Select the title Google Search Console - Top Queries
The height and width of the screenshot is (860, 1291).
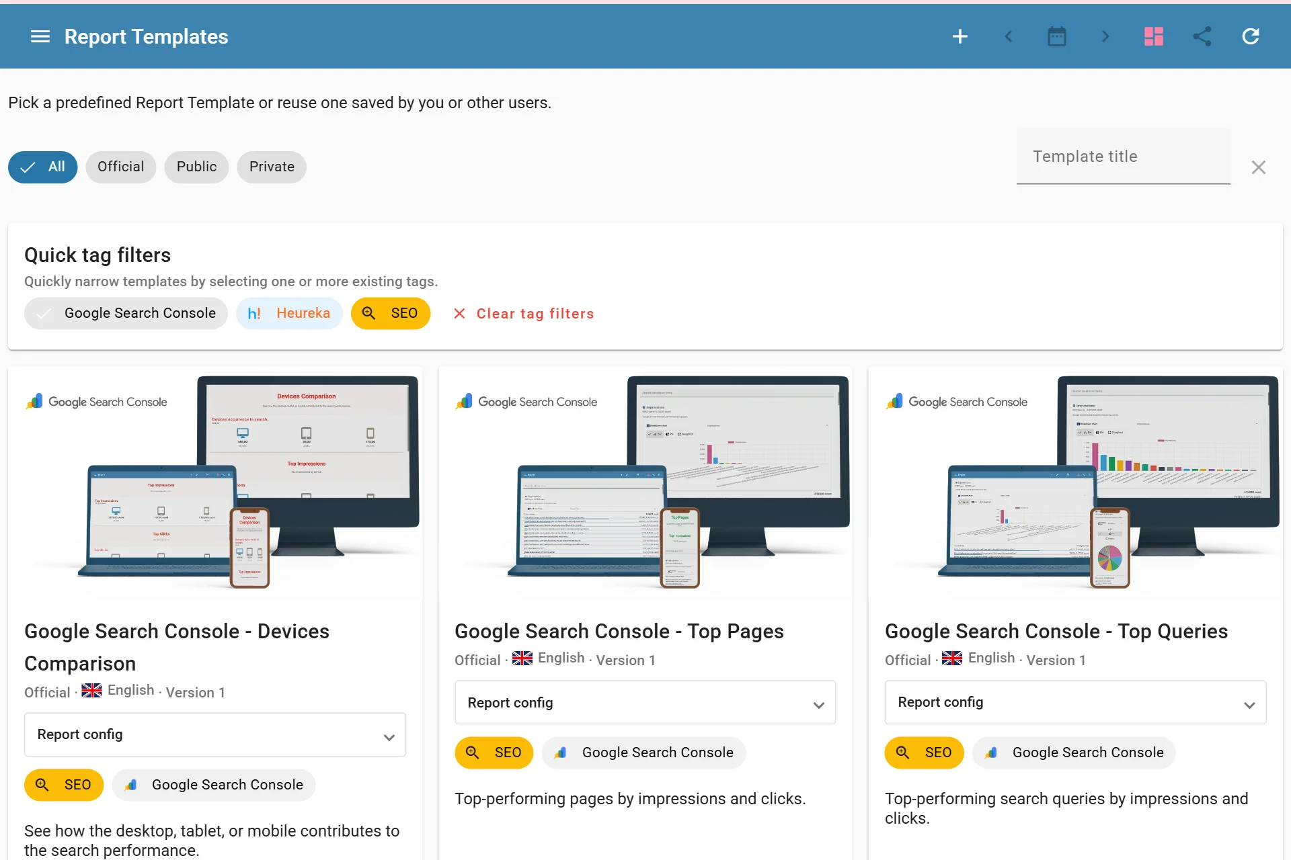(1056, 632)
